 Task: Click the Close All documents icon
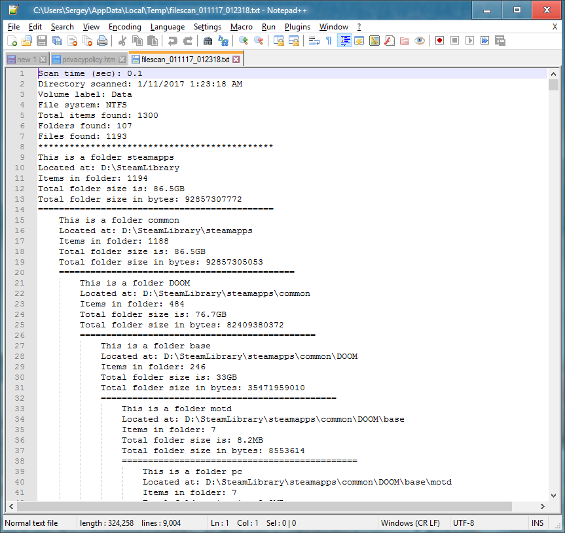click(87, 41)
